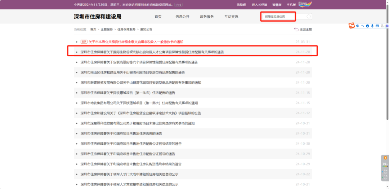Open 和瑞府 配售公证摇号的通告
Screen dimensions: 389x189
click(128, 154)
